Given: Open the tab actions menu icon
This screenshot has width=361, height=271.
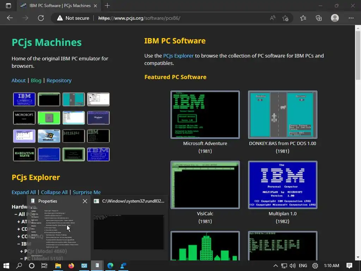Looking at the screenshot, I should click(x=8, y=6).
